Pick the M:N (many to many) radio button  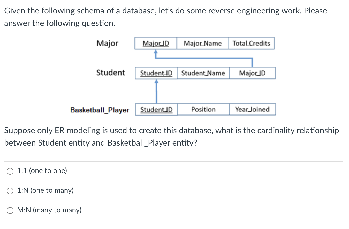coord(10,210)
